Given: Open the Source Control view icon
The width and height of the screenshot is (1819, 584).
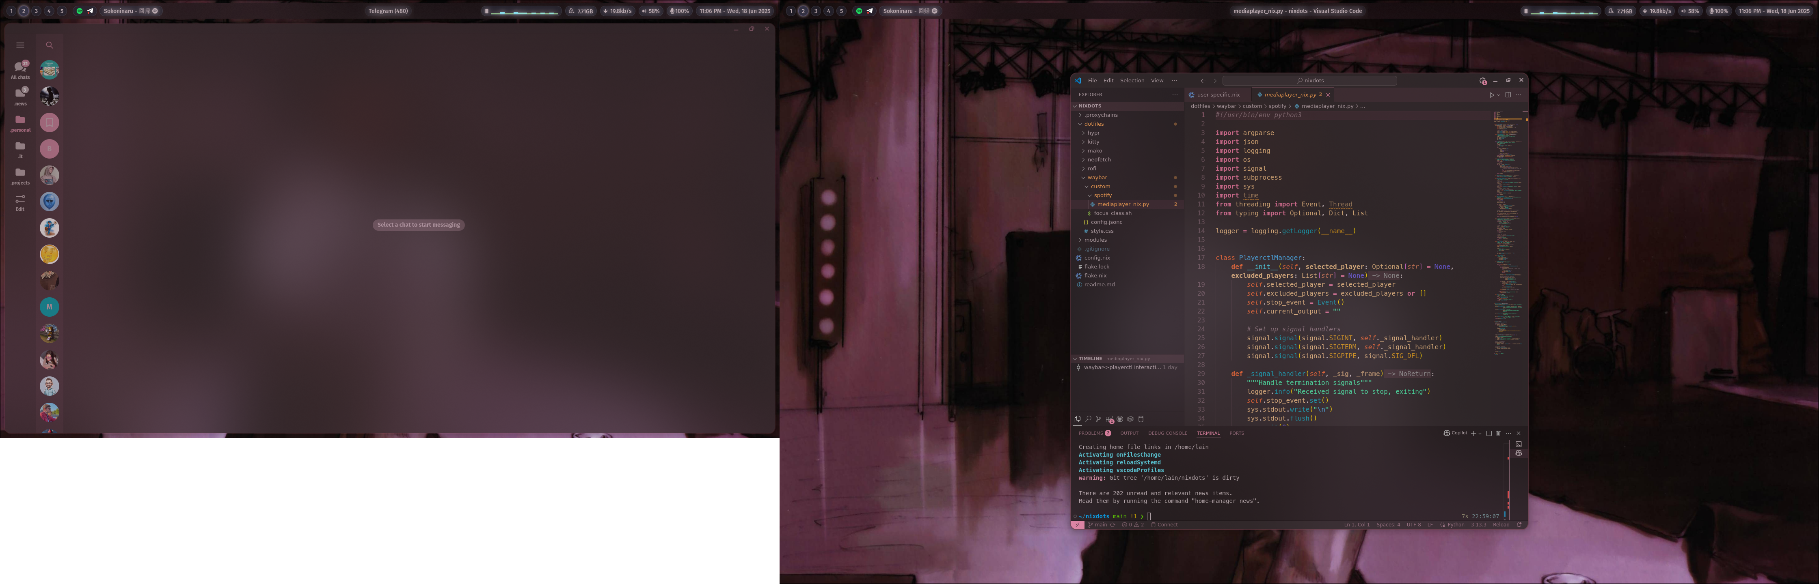Looking at the screenshot, I should (1098, 419).
